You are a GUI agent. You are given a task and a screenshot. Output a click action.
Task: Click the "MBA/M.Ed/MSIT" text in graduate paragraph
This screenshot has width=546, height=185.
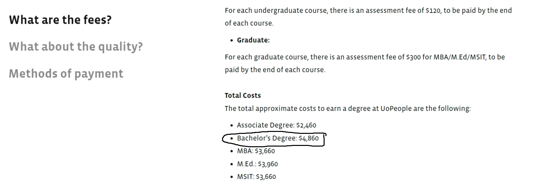pyautogui.click(x=459, y=57)
